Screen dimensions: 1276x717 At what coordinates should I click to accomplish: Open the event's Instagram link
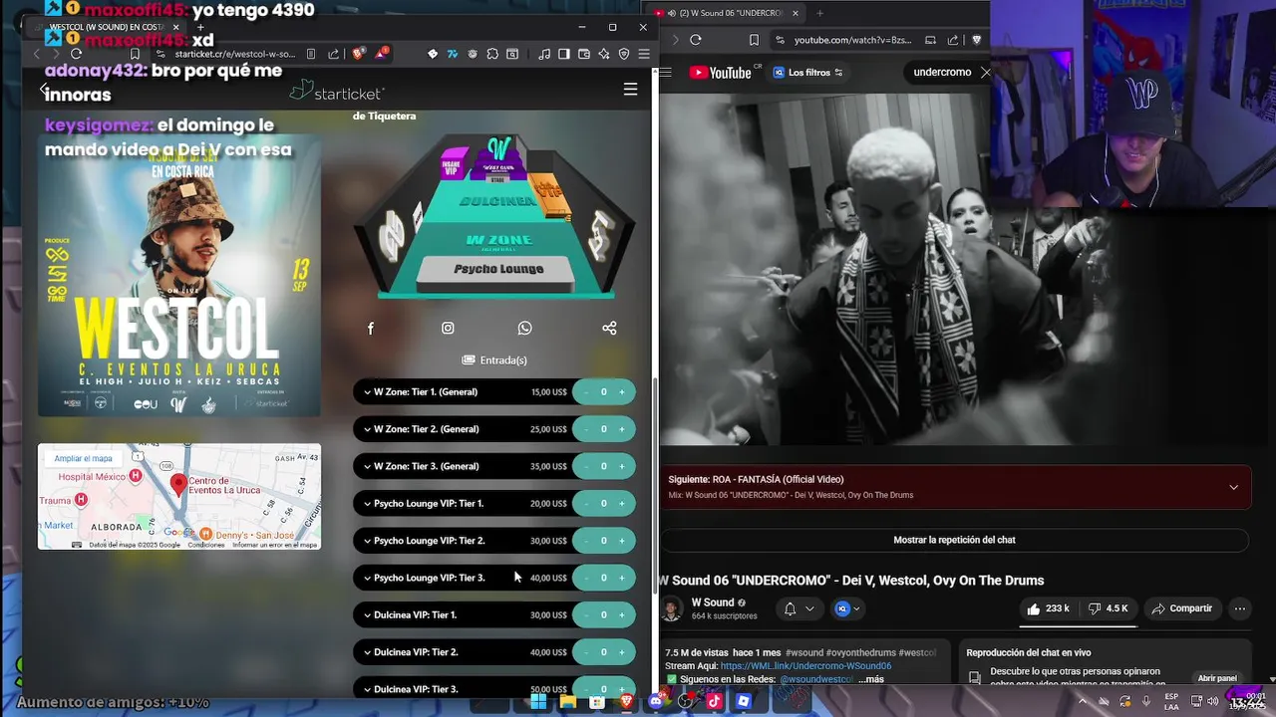(x=448, y=329)
